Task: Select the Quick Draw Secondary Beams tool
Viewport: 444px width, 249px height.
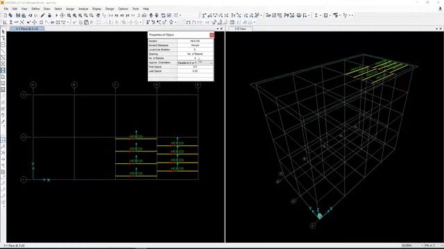Action: (x=3, y=71)
